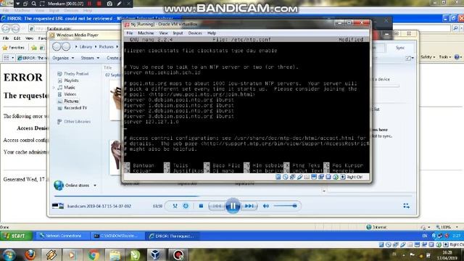Click the keyboard capture indicator beside Right Ctrl
Viewport: 464px width, 261px height.
click(343, 177)
